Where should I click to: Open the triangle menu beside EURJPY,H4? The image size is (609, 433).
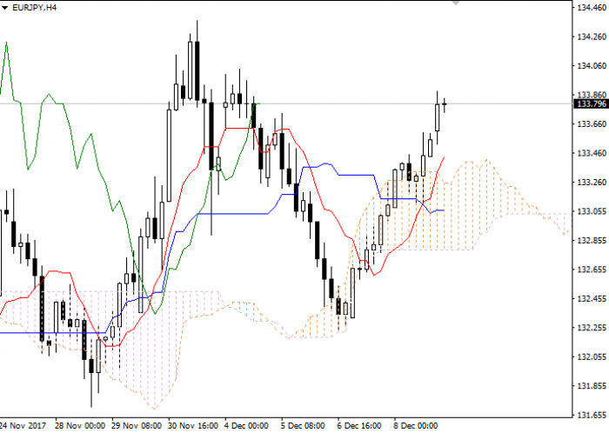pyautogui.click(x=4, y=8)
